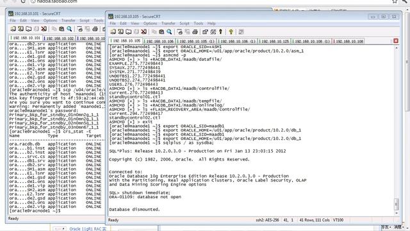Click Connect in Tab icon, 192.168.10.105 window

point(128,32)
